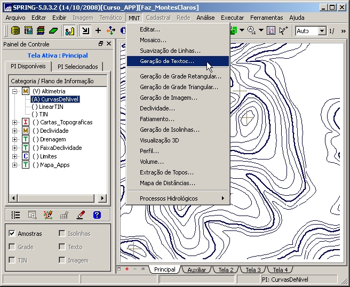Click the yellow database icon in toolbar

pyautogui.click(x=15, y=30)
